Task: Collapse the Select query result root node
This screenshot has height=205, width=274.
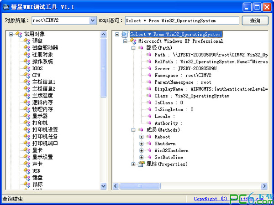Action: 117,34
